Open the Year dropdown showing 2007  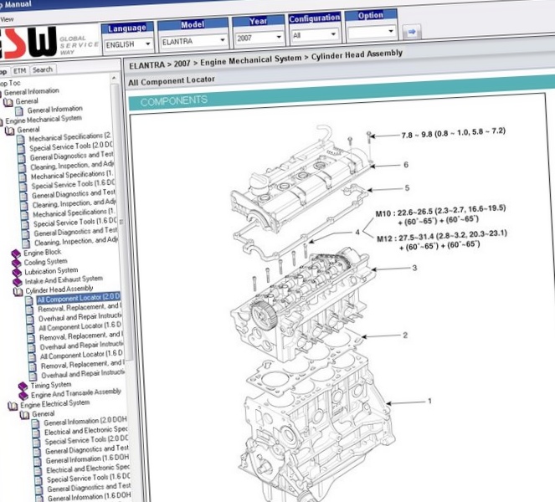[x=259, y=38]
